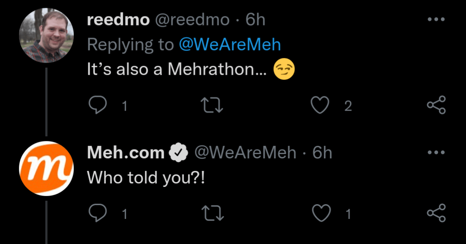The width and height of the screenshot is (466, 244).
Task: Open more options on Meh.com's tweet
Action: (436, 153)
